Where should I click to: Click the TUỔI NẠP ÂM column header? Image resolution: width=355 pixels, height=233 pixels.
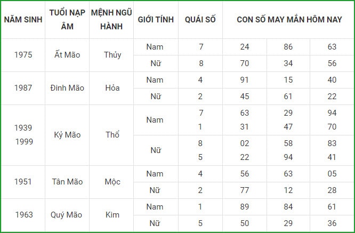click(67, 20)
